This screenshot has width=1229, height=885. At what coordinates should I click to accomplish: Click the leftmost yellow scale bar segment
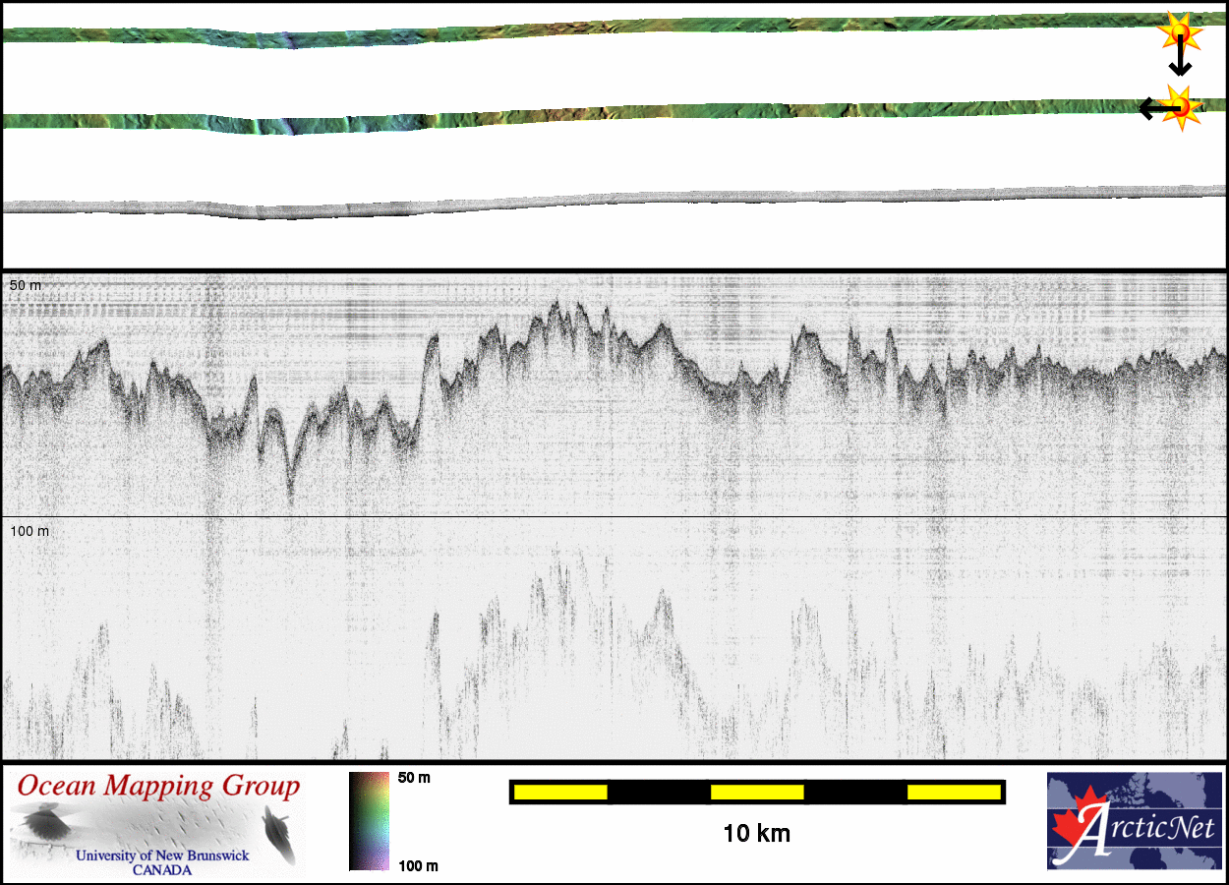(560, 792)
